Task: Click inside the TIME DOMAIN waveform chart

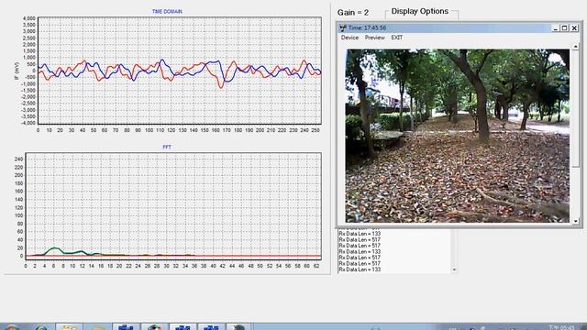Action: tap(180, 71)
